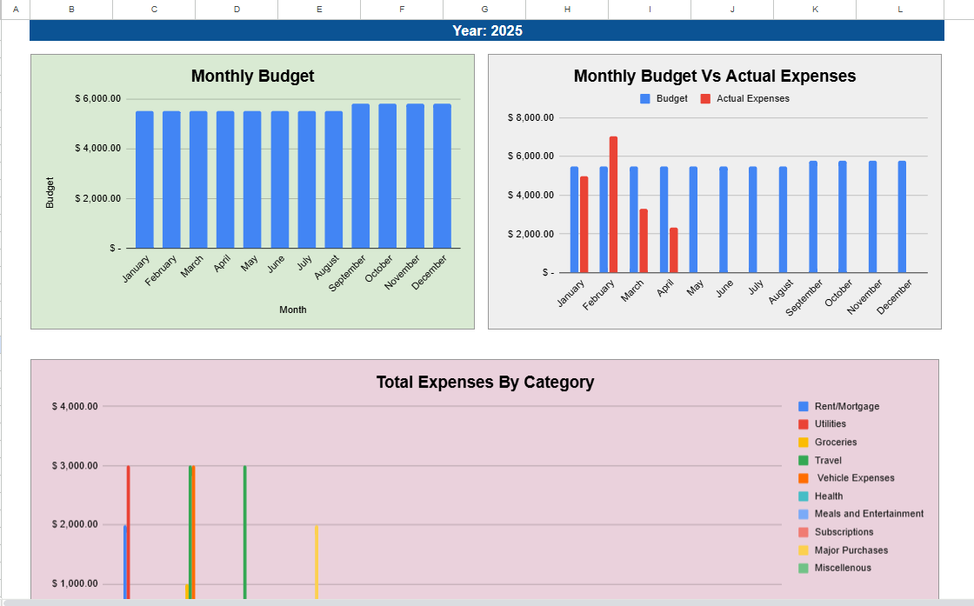
Task: Click the Health teal legend swatch
Action: pos(803,496)
